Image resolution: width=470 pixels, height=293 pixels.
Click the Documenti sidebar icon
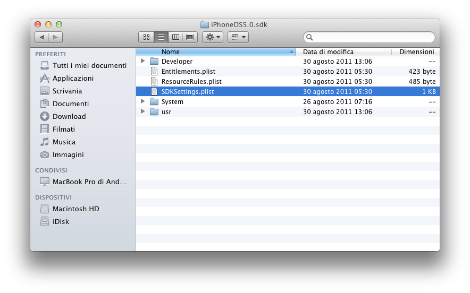pos(45,104)
